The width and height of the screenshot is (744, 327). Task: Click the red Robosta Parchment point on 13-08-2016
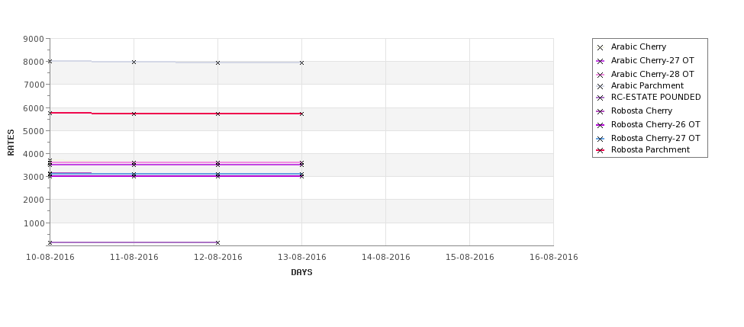[301, 114]
